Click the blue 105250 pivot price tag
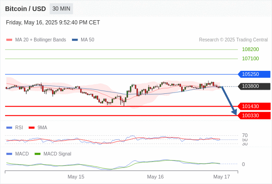Viewport: 272px width, 184px height. [x=254, y=74]
